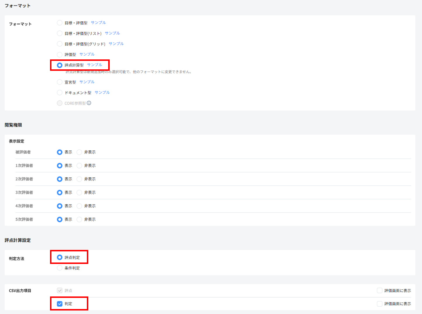Screen dimensions: 422x314
Task: Select the 目標・評価型(グリッド) radio button
Action: pyautogui.click(x=60, y=44)
